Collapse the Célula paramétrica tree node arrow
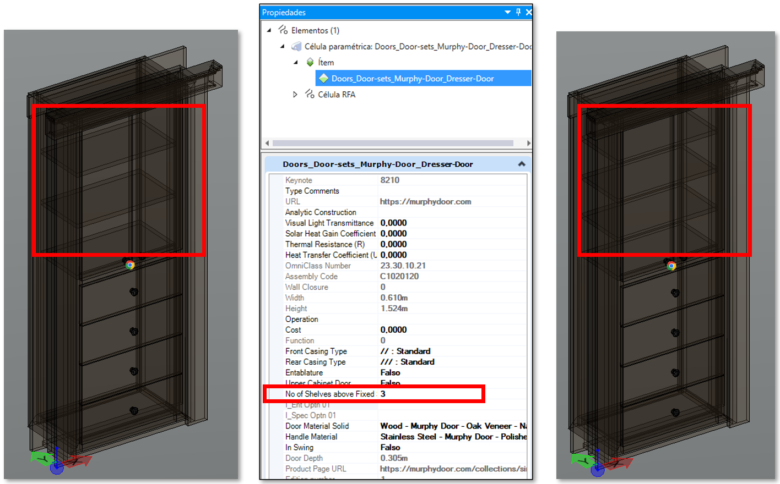 tap(283, 46)
